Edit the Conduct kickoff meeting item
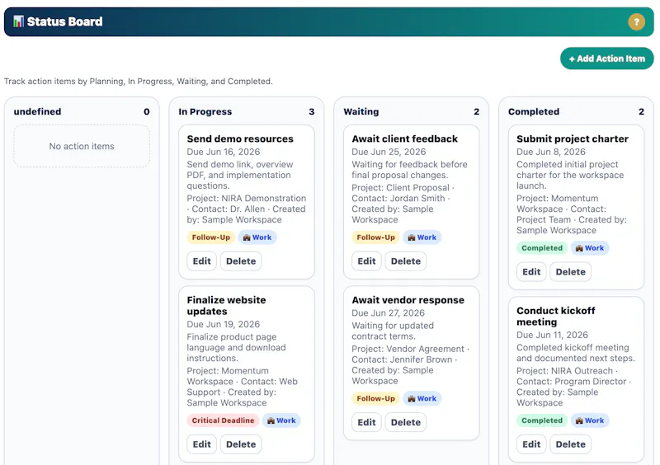Image resolution: width=660 pixels, height=465 pixels. pyautogui.click(x=531, y=444)
